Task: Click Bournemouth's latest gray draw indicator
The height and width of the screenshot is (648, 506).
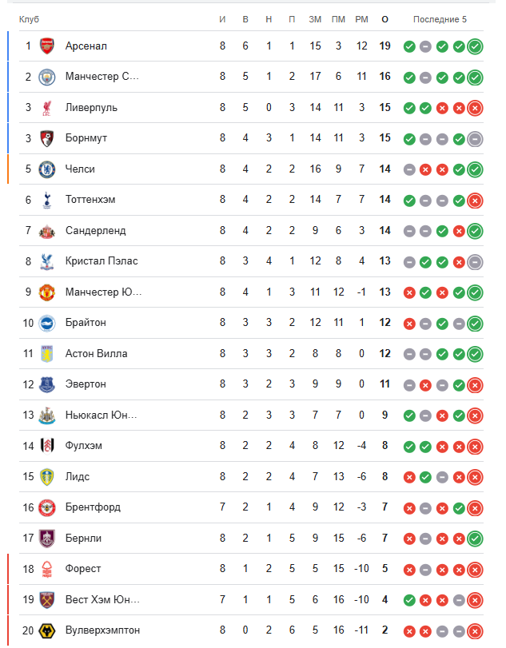Action: [475, 138]
